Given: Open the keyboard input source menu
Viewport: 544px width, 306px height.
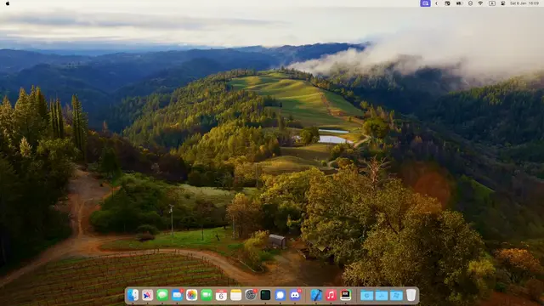Looking at the screenshot, I should pyautogui.click(x=492, y=3).
